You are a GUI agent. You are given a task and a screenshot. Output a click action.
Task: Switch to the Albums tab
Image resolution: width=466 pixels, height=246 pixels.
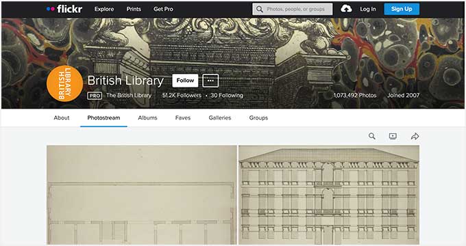147,118
